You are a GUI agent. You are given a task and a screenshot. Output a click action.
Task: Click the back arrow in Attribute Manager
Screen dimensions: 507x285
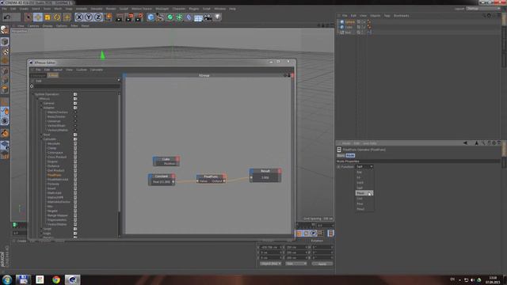pos(465,142)
